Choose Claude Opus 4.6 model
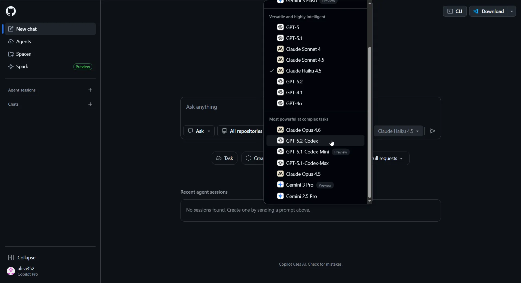 [x=303, y=130]
